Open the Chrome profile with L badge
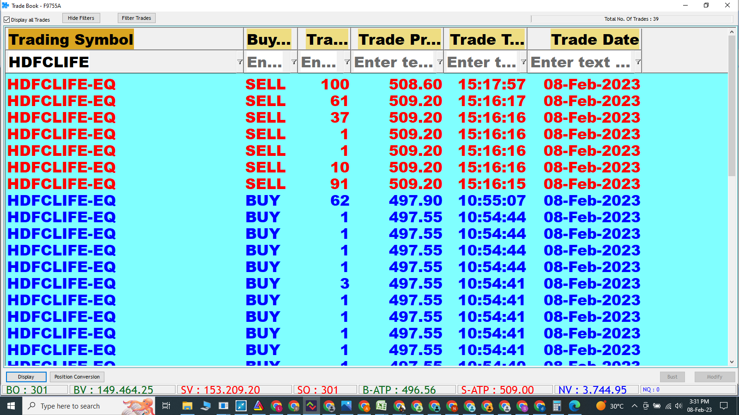This screenshot has height=415, width=739. pos(276,406)
